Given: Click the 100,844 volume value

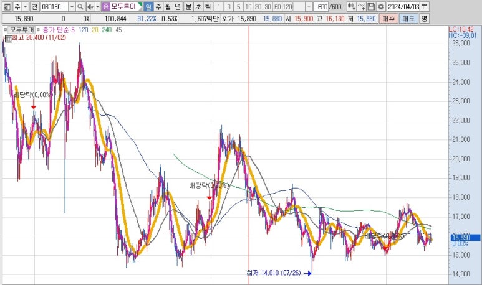Looking at the screenshot, I should [115, 19].
